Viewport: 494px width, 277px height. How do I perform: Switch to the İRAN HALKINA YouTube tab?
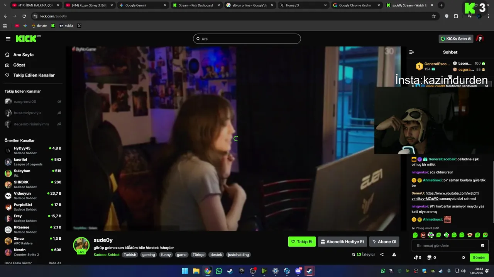point(36,5)
